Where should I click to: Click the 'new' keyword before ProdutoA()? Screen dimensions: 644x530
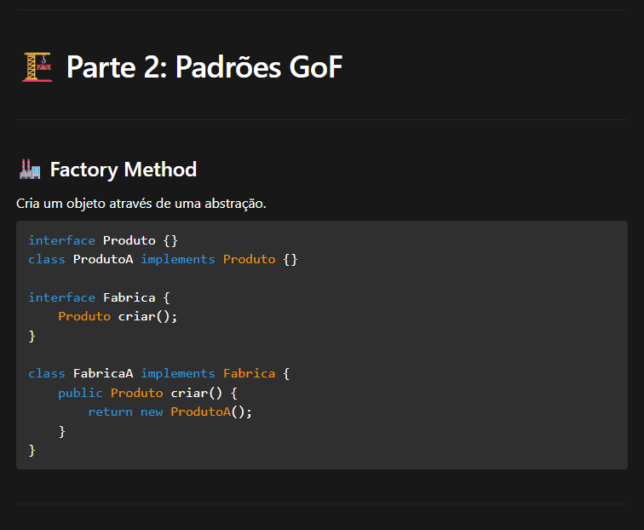coord(152,412)
